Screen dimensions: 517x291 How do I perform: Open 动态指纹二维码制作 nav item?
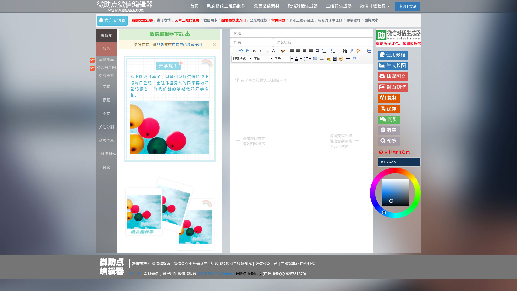[x=226, y=6]
